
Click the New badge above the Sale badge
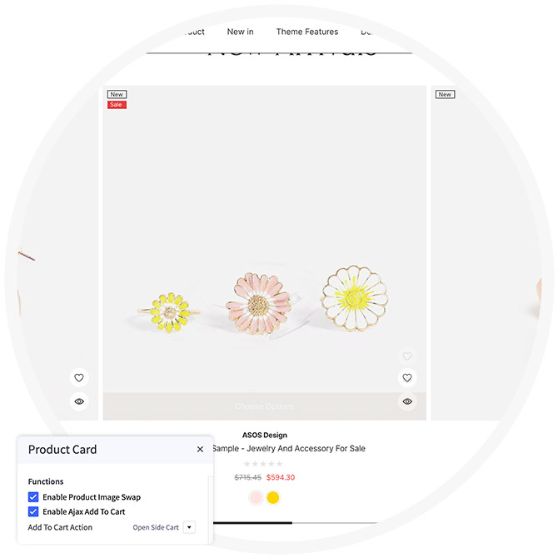pyautogui.click(x=117, y=95)
